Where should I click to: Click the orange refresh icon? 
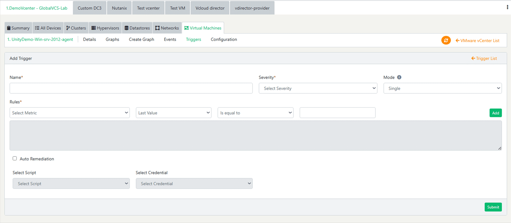point(446,40)
